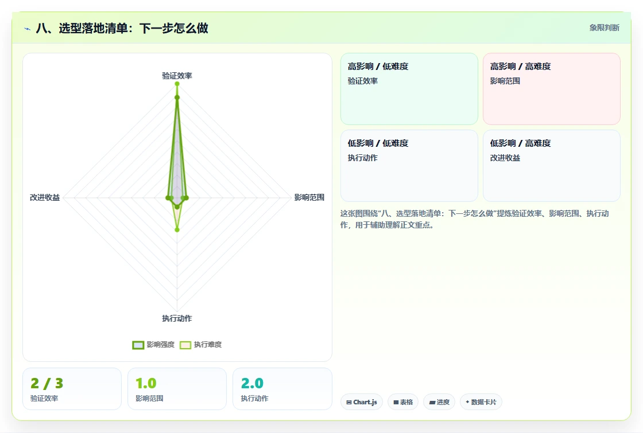Image resolution: width=643 pixels, height=433 pixels.
Task: Select the 表格 tag
Action: tap(403, 402)
